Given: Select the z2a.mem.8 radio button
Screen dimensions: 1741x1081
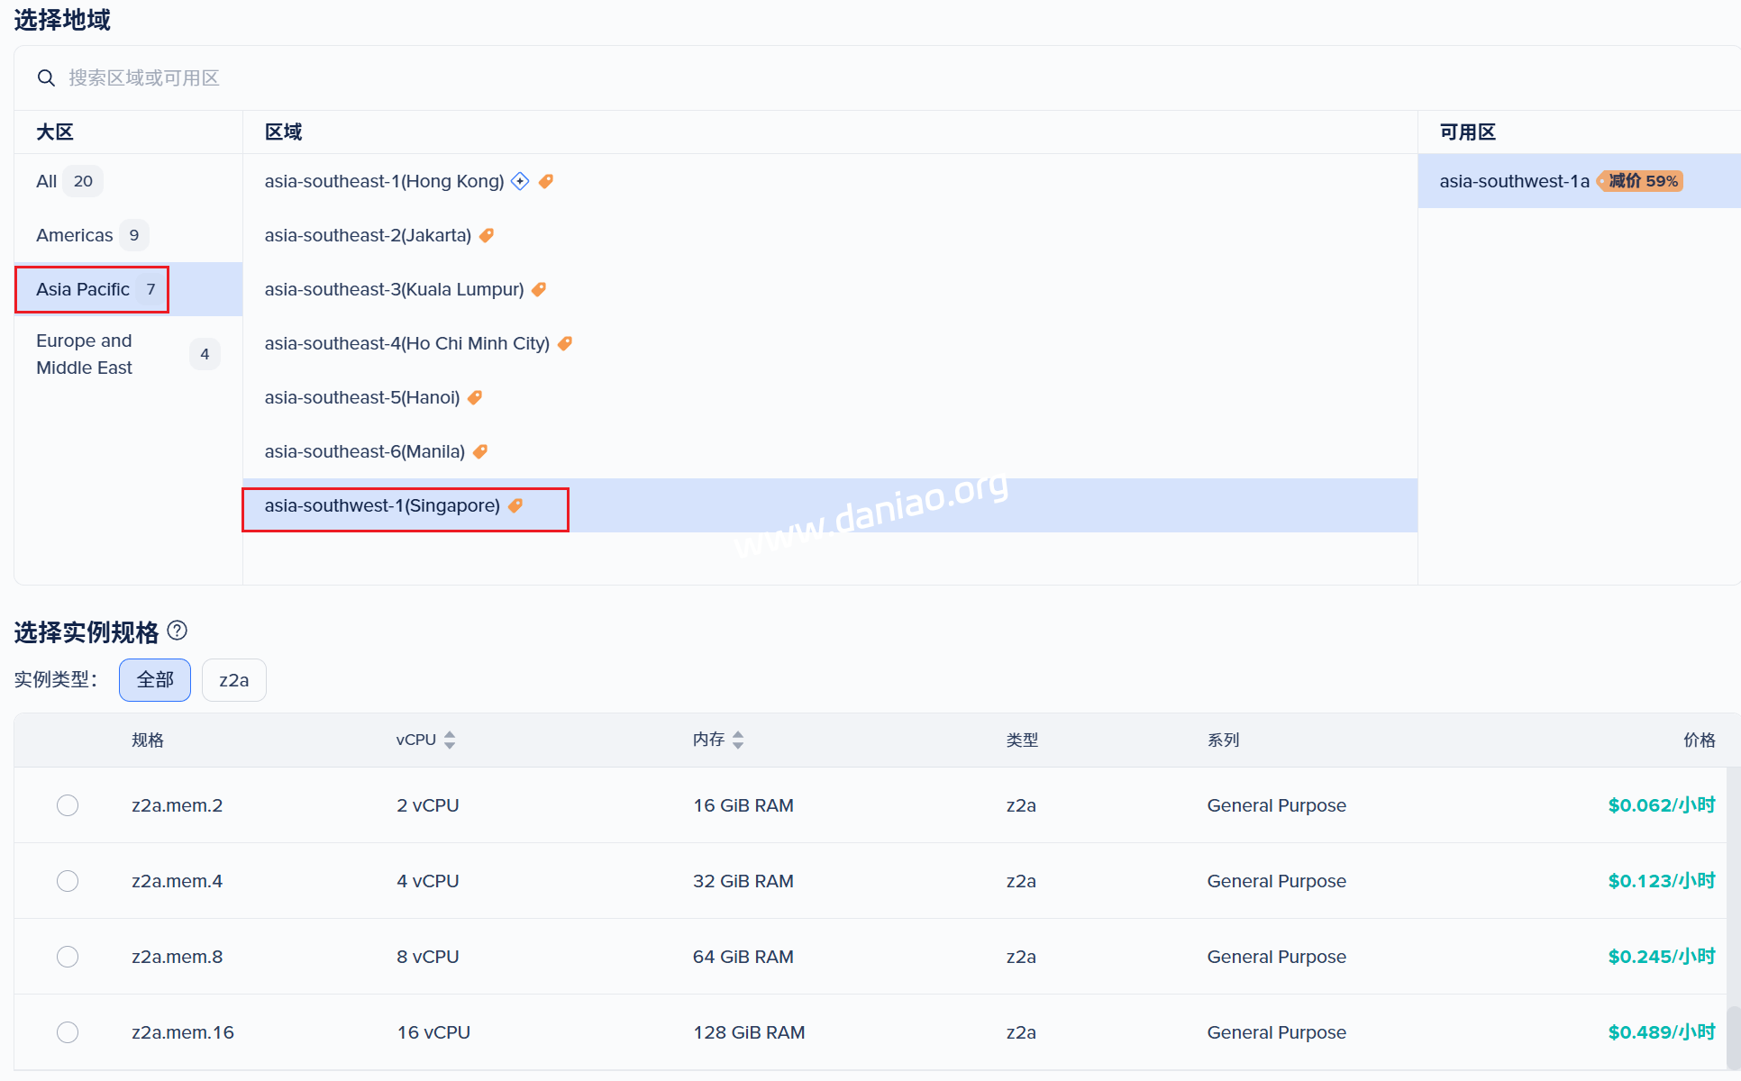Looking at the screenshot, I should (68, 957).
